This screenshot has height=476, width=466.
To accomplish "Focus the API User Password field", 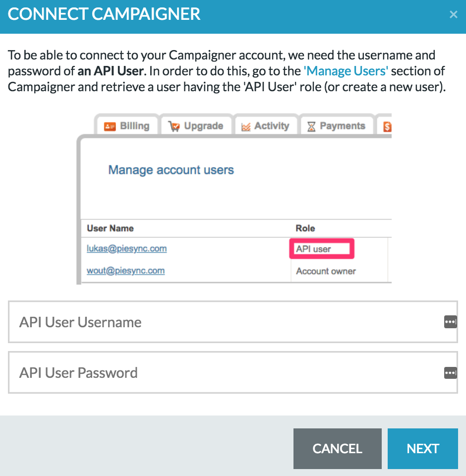I will click(233, 372).
